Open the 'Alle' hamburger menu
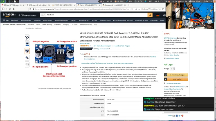216x121 pixels. pyautogui.click(x=6, y=20)
